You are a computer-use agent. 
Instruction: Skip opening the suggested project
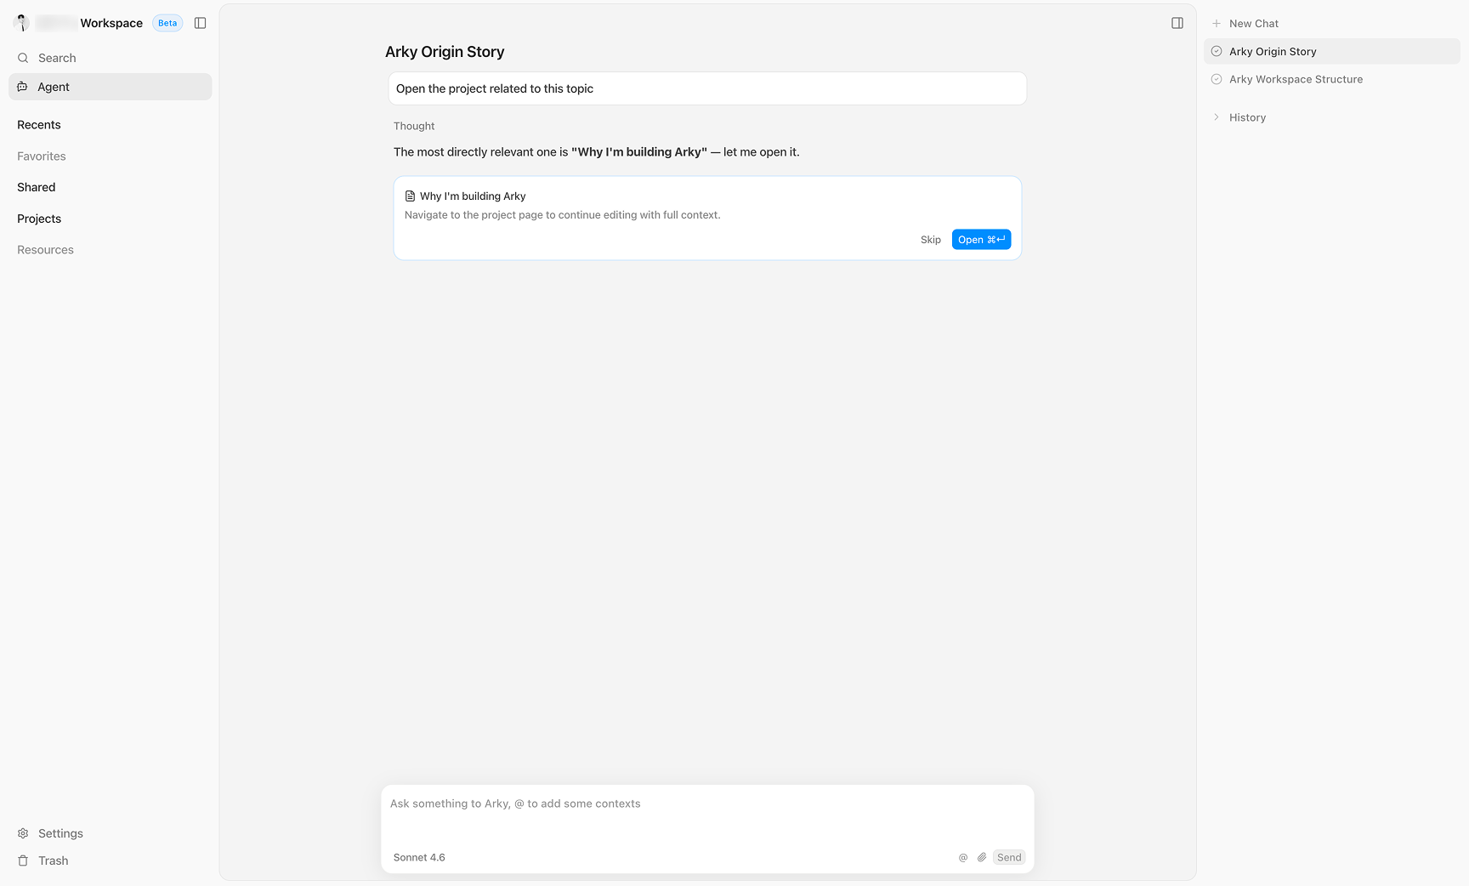pyautogui.click(x=930, y=240)
